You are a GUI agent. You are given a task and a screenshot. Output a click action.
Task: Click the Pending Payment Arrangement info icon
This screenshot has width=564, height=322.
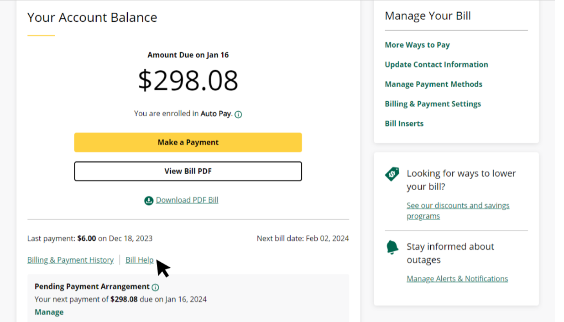click(155, 287)
